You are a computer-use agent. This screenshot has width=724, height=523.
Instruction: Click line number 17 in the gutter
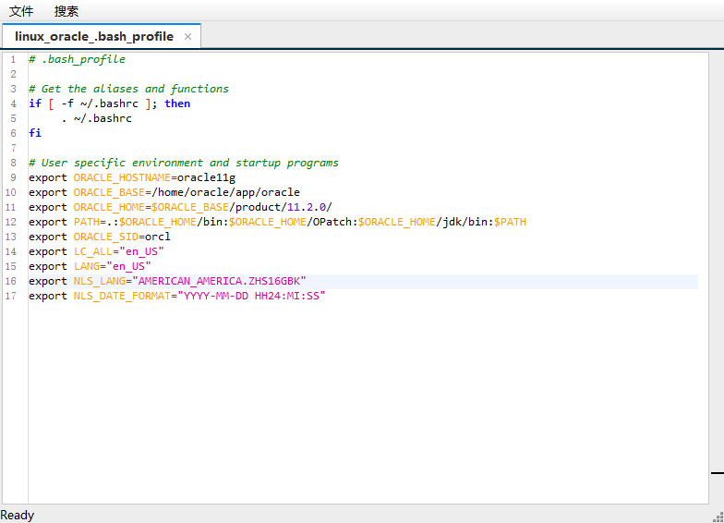10,296
